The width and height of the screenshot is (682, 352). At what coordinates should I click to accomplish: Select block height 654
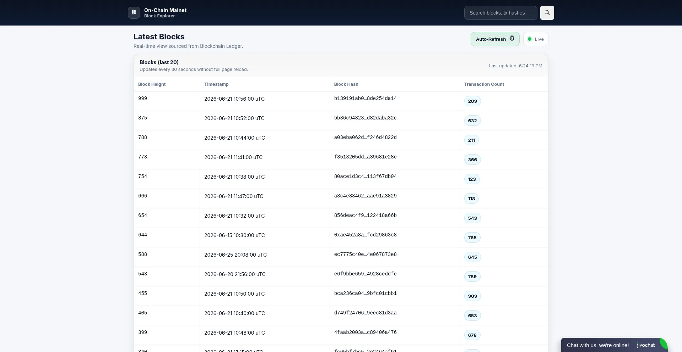[x=142, y=216]
